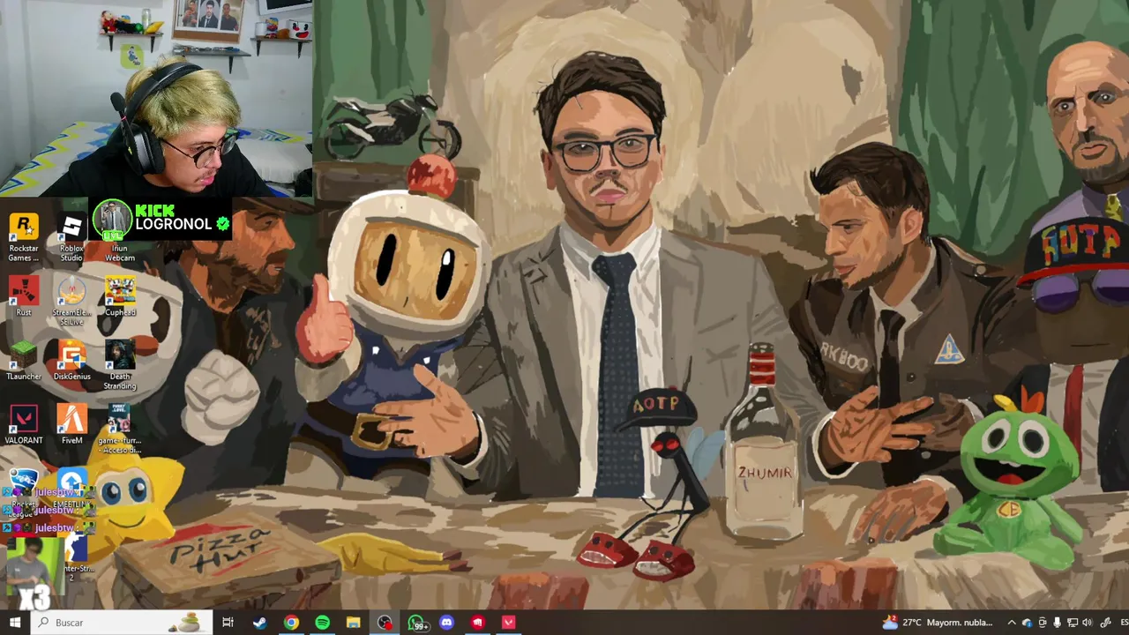Open Google Chrome from the taskbar
This screenshot has width=1129, height=635.
[x=291, y=623]
